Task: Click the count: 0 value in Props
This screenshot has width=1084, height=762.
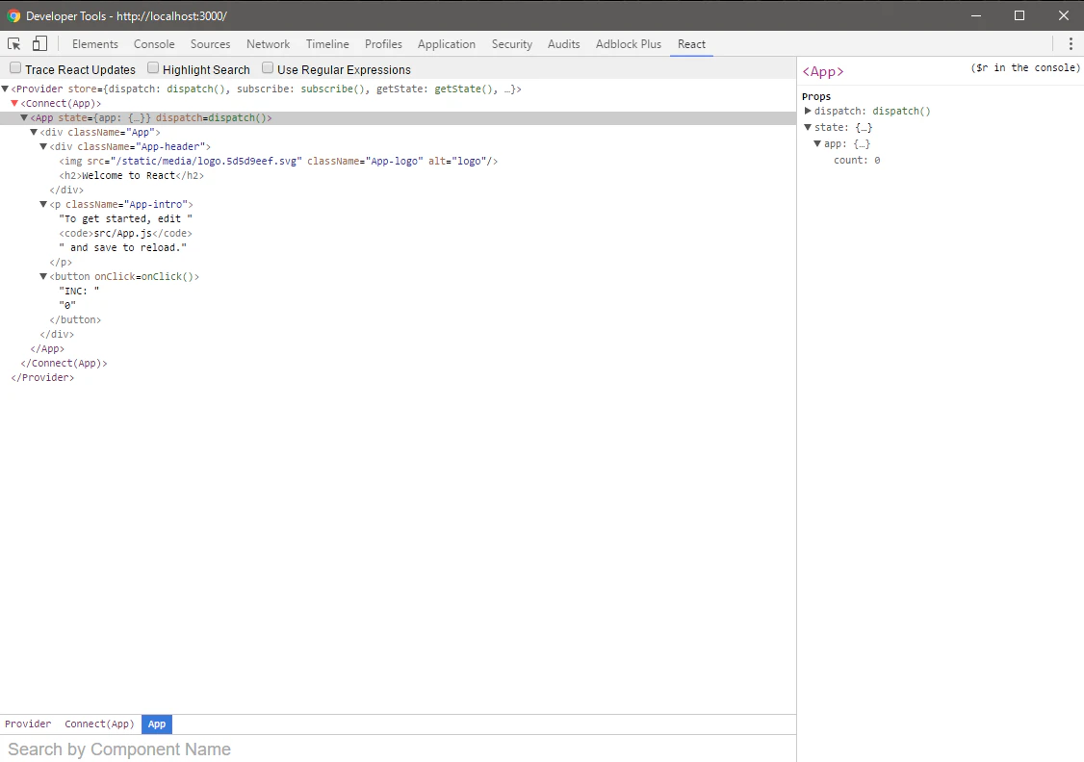Action: 877,161
